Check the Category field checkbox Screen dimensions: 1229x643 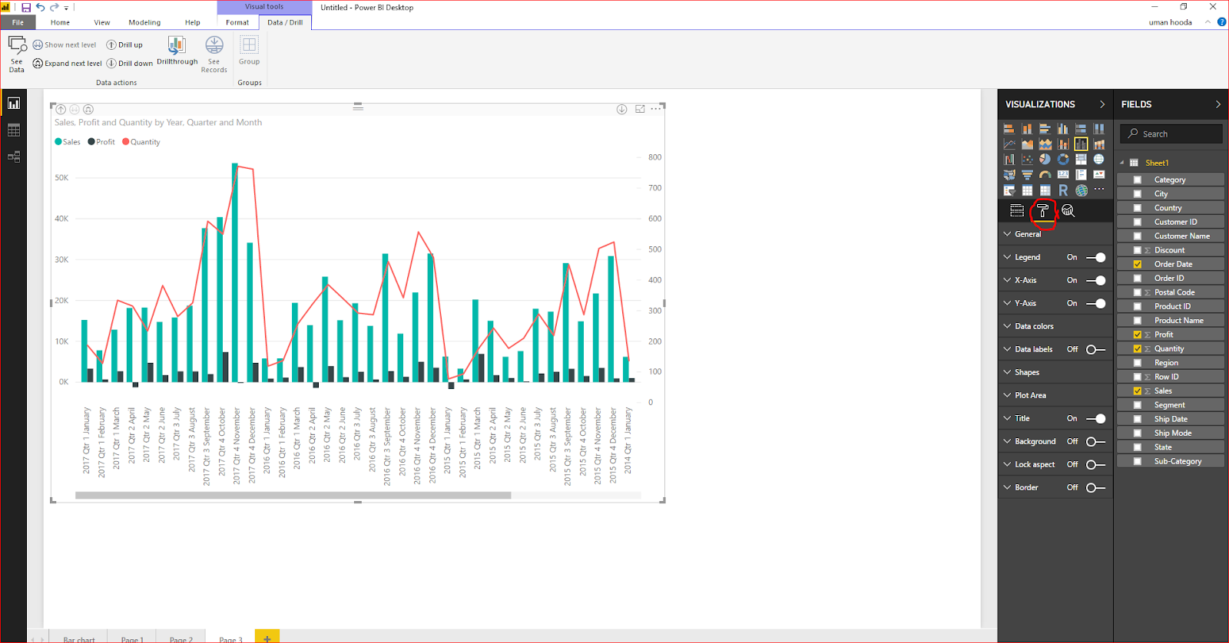(1138, 180)
